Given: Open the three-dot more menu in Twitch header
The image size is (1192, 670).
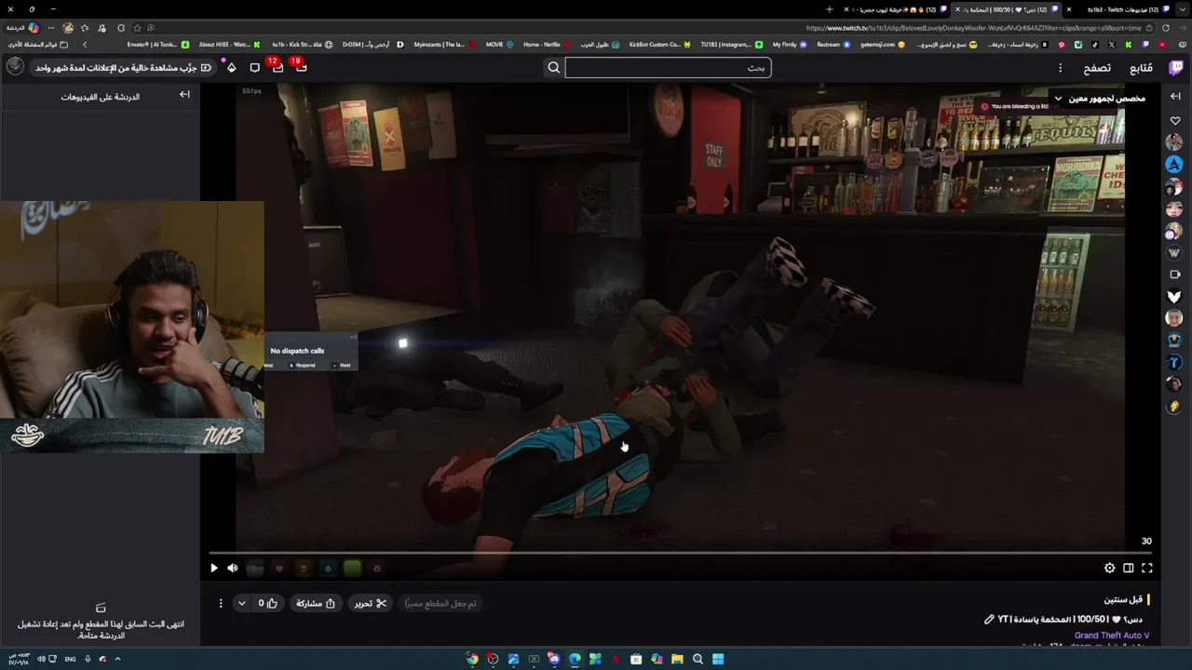Looking at the screenshot, I should tap(1060, 68).
